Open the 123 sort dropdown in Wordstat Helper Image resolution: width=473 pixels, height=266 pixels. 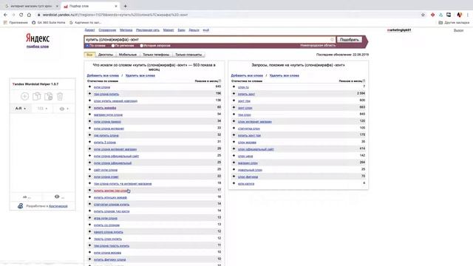pos(42,109)
